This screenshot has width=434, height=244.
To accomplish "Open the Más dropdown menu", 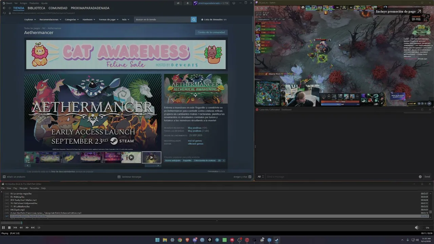I will pos(125,20).
